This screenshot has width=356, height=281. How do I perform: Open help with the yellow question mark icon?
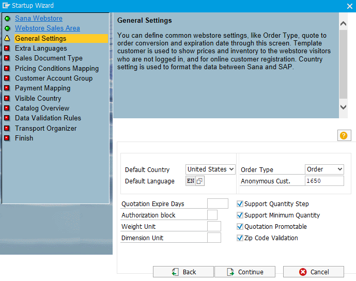(x=344, y=135)
